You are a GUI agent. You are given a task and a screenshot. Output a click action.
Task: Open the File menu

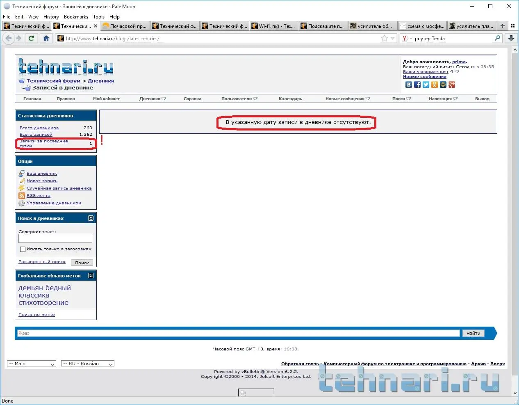pyautogui.click(x=7, y=17)
